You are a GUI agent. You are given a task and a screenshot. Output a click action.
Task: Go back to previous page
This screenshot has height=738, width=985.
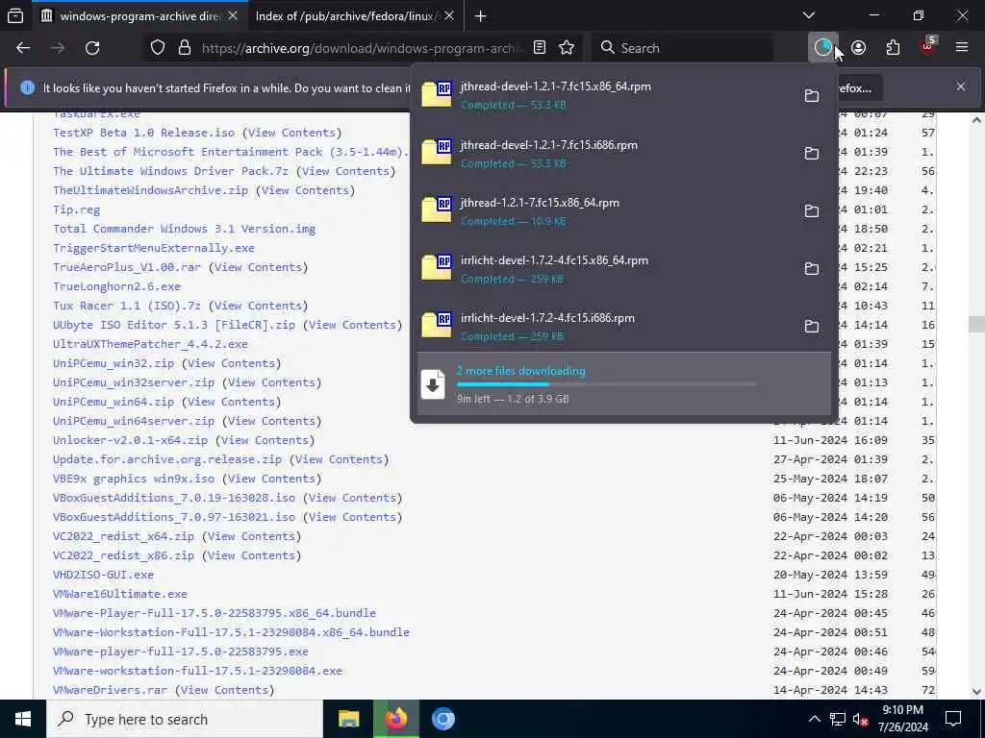coord(23,48)
